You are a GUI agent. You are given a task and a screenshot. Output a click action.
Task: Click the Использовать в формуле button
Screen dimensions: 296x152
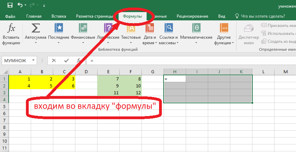(278, 34)
